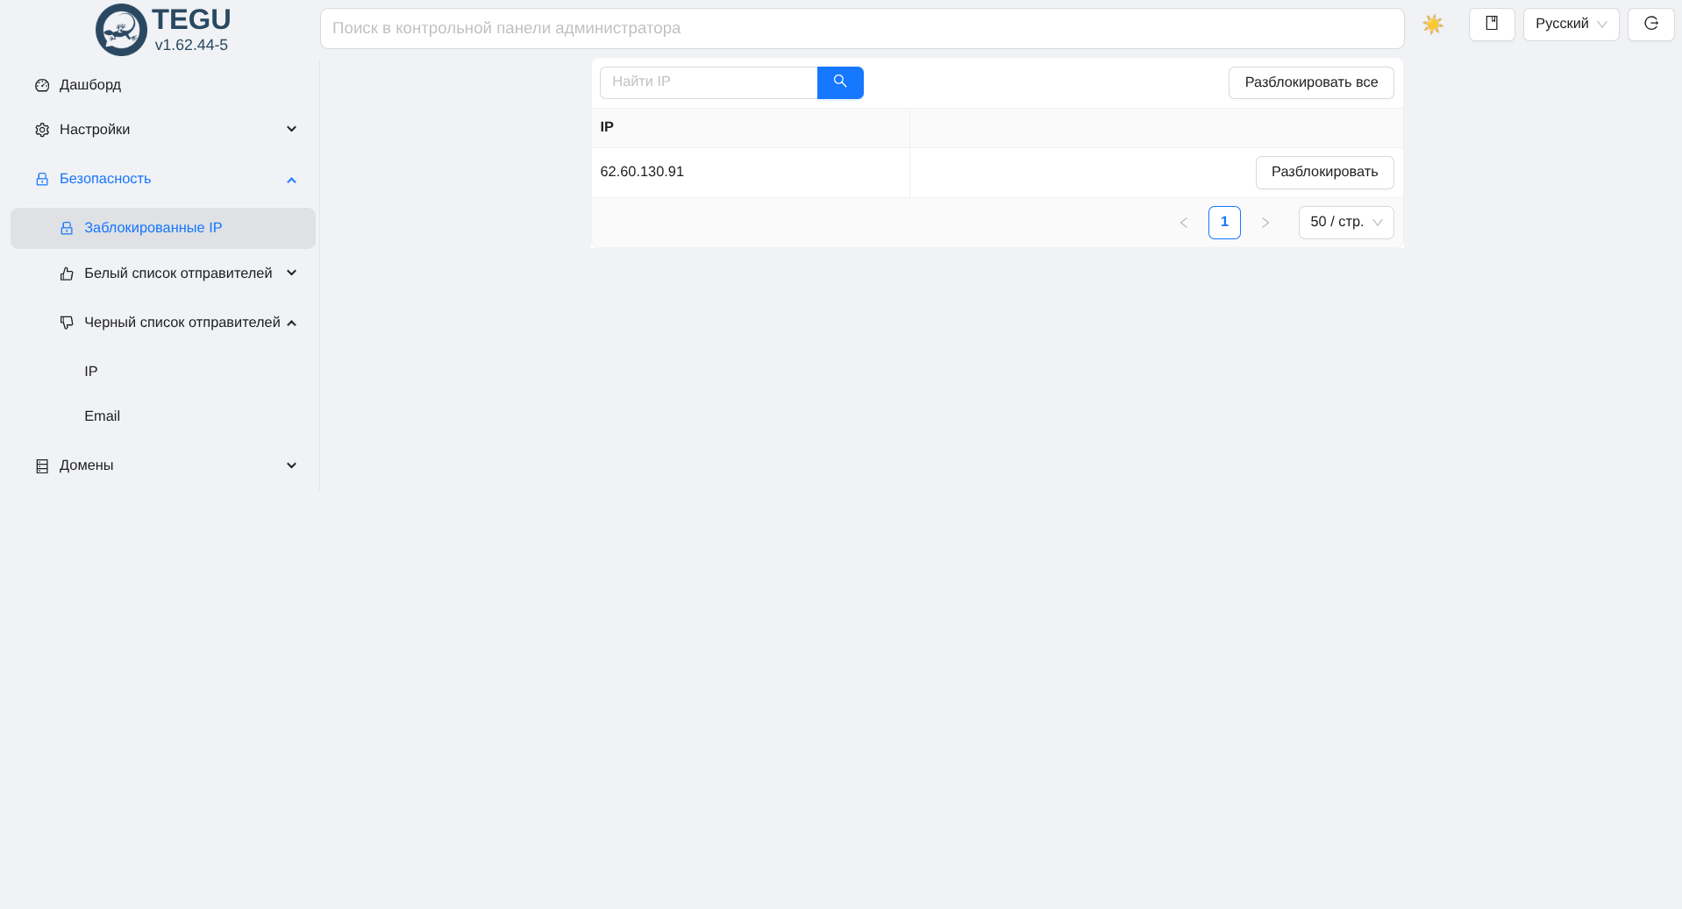Expand the Настройки menu chevron
This screenshot has height=909, width=1682.
(x=291, y=130)
